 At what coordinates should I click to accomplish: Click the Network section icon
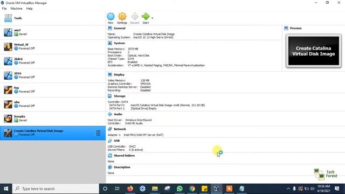[110, 129]
